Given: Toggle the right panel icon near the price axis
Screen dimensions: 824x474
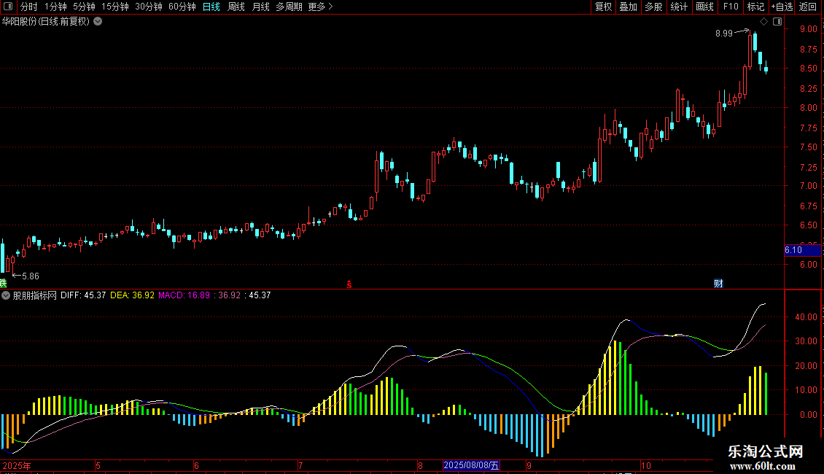Looking at the screenshot, I should tap(777, 22).
